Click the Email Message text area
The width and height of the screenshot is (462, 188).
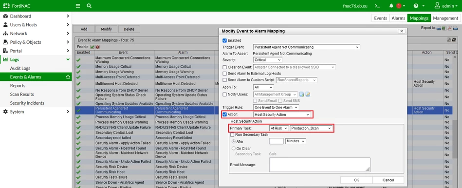pyautogui.click(x=320, y=165)
